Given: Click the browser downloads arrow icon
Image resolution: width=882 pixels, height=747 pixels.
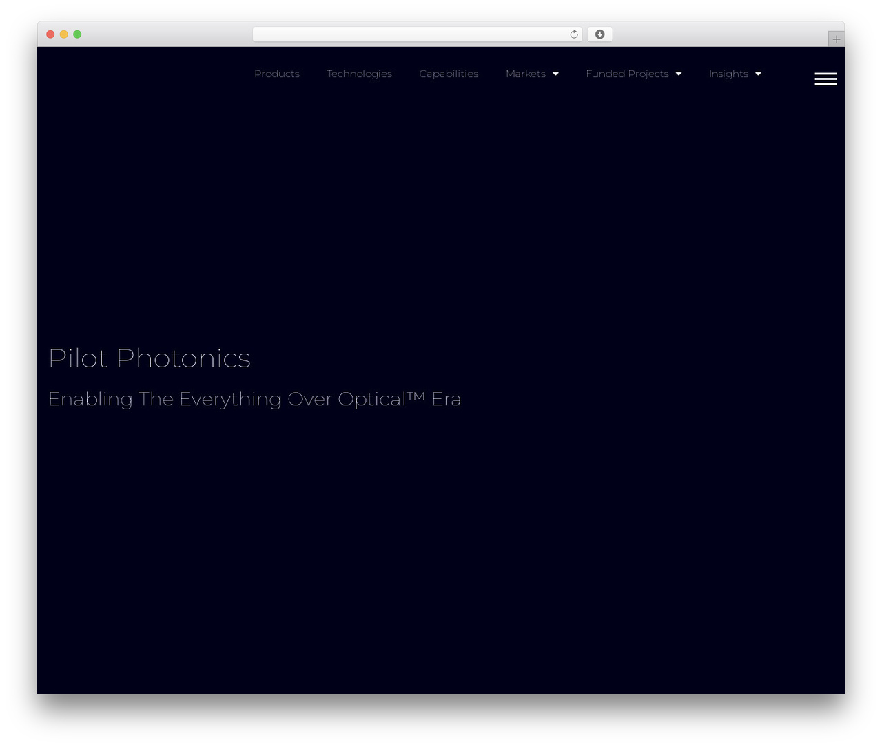Looking at the screenshot, I should point(600,34).
